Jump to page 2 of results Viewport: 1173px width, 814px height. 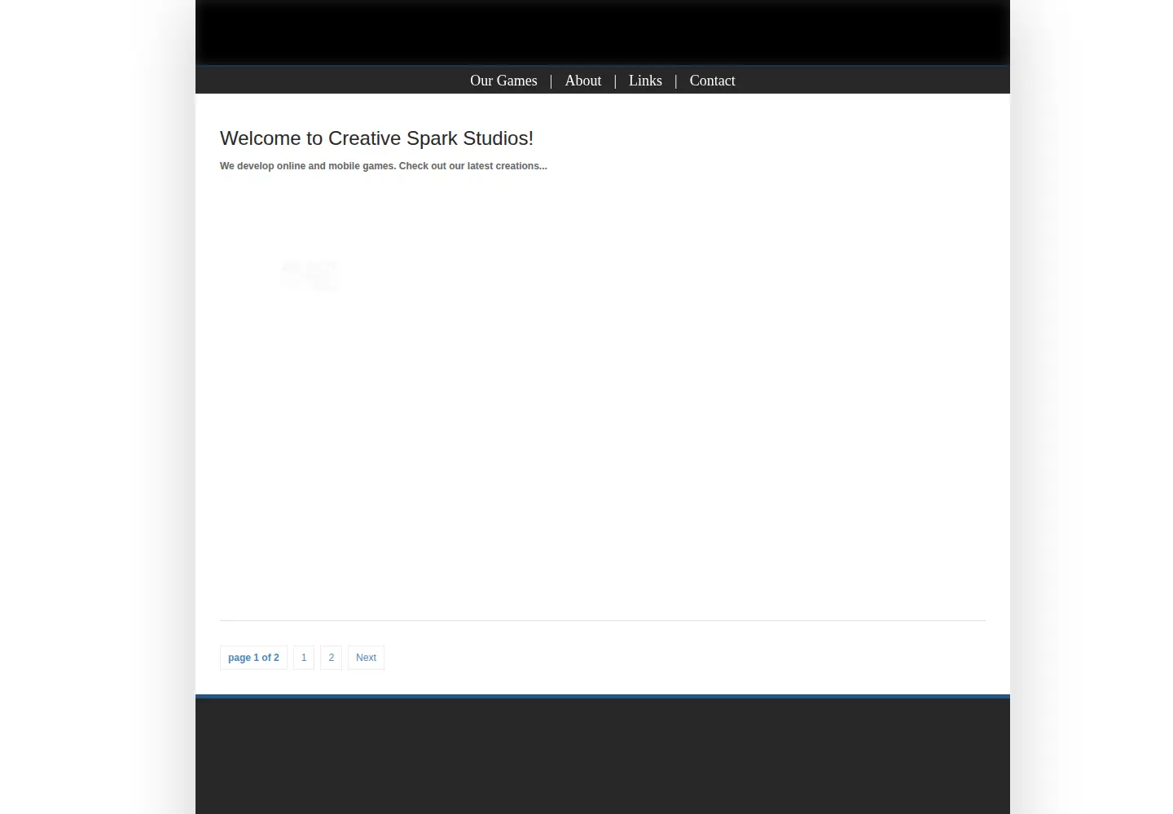pos(331,658)
